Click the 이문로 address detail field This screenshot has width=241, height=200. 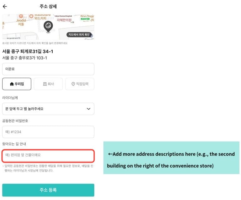(48, 69)
